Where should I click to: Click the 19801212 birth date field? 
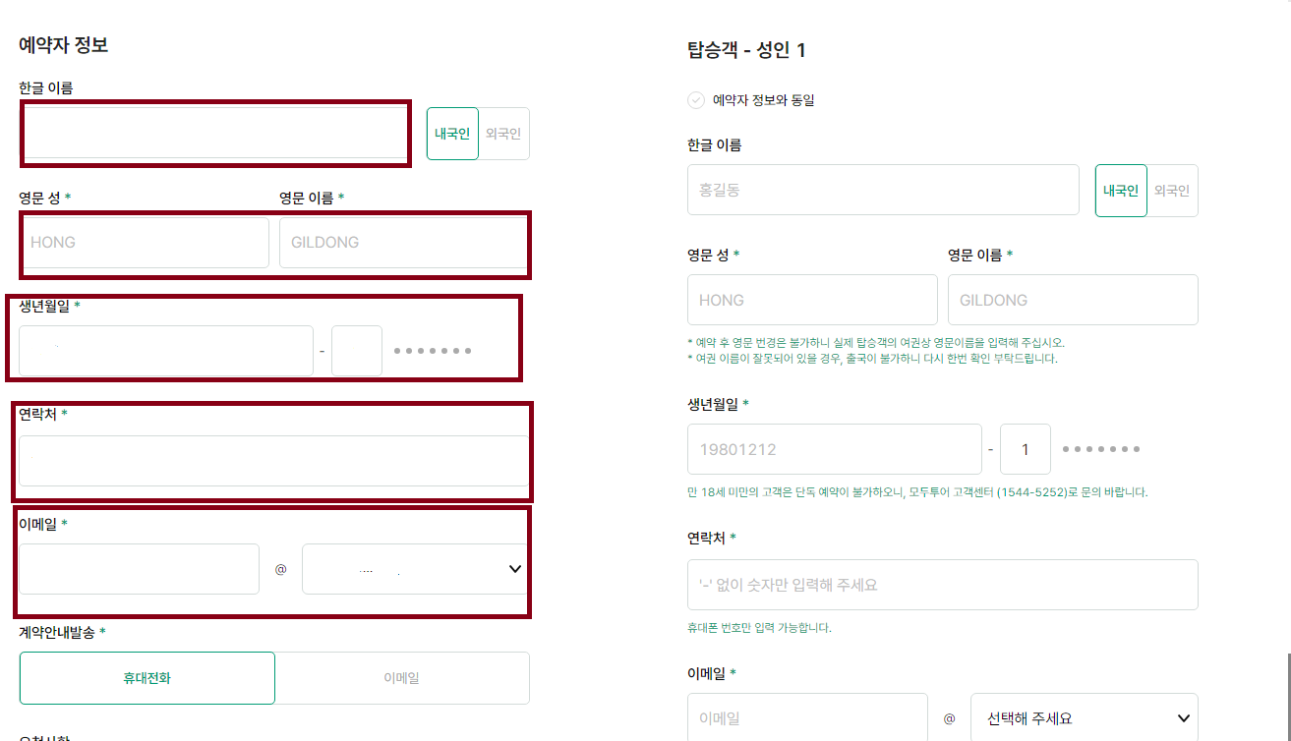(834, 449)
